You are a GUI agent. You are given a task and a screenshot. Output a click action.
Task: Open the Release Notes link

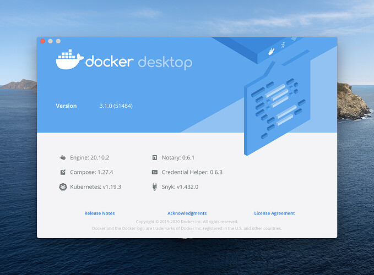(x=100, y=213)
